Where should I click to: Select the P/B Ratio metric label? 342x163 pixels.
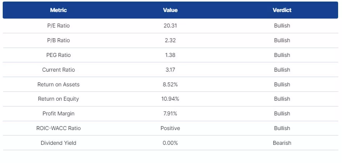pyautogui.click(x=58, y=40)
